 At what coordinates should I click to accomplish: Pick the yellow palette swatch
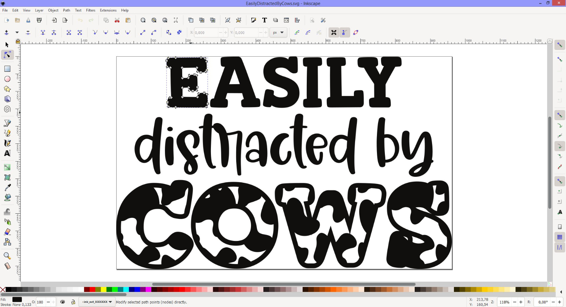click(x=103, y=290)
